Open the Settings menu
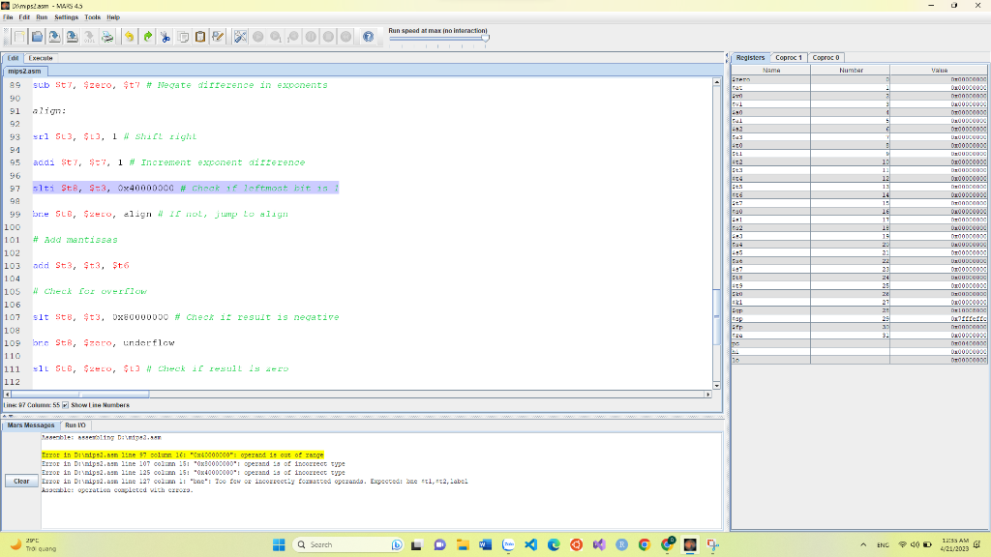 tap(66, 17)
